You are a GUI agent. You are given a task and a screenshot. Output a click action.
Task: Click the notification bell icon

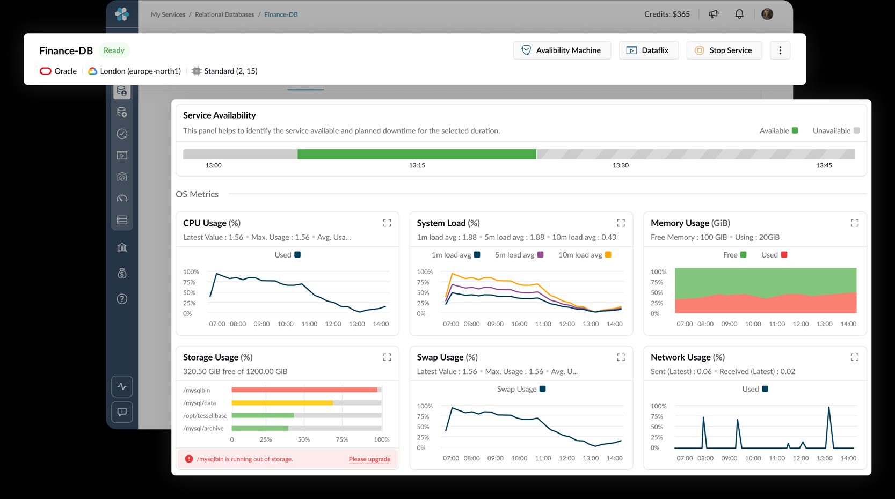739,14
